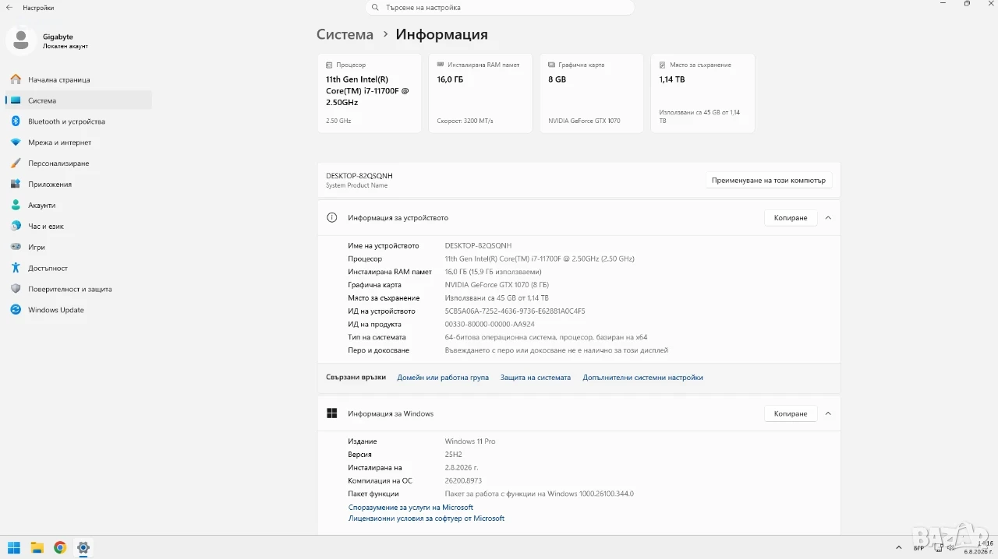
Task: Click the Процесор summary card
Action: [370, 93]
